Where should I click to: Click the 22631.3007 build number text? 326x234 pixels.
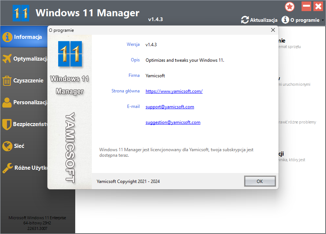pos(37,228)
